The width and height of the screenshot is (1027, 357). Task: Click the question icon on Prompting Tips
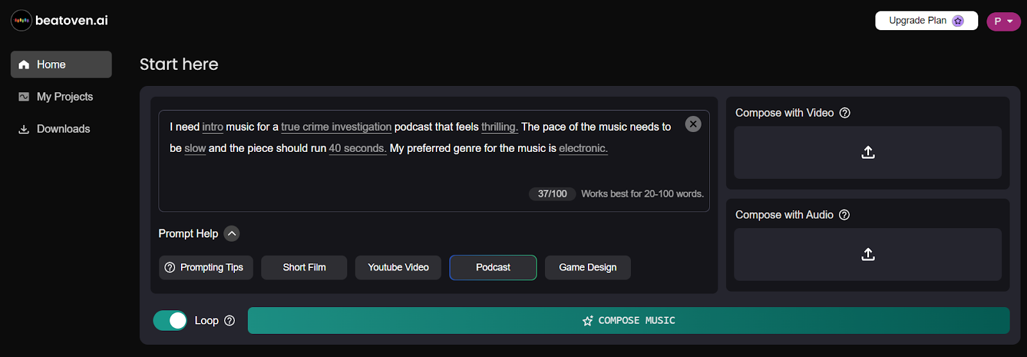pyautogui.click(x=170, y=267)
